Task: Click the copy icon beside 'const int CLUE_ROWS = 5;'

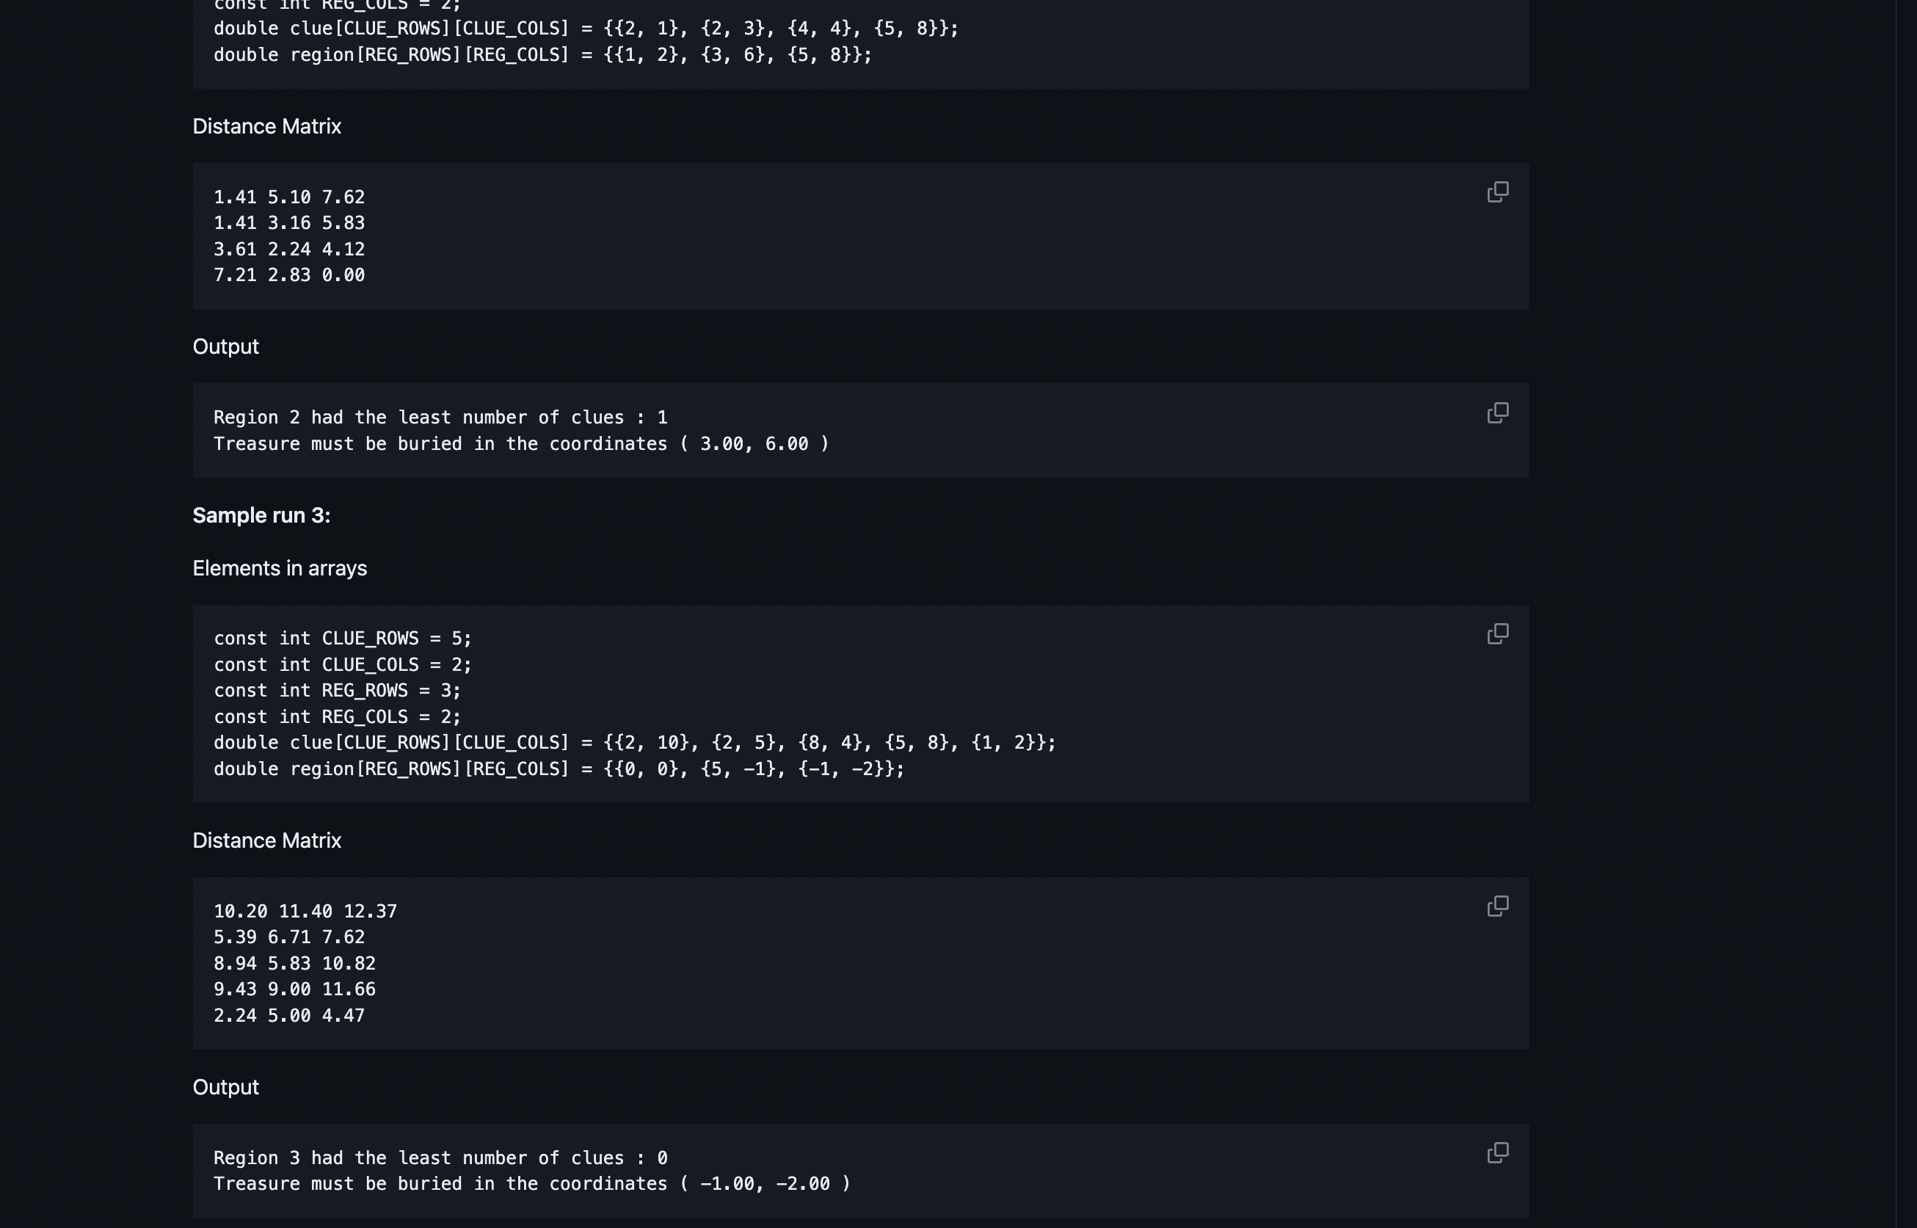Action: coord(1499,633)
